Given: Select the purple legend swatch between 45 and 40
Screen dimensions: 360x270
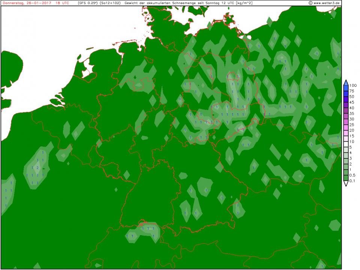Looking at the screenshot, I should tap(345, 105).
